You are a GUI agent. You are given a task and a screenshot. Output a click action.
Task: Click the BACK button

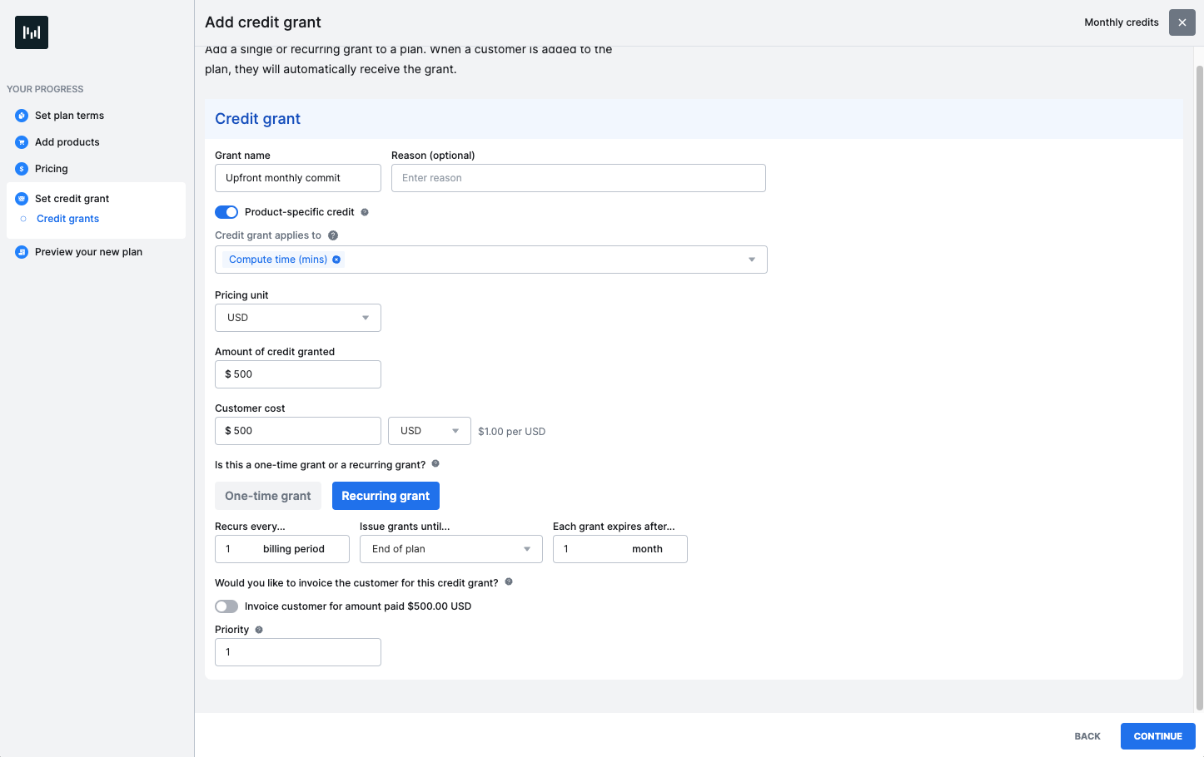1087,736
